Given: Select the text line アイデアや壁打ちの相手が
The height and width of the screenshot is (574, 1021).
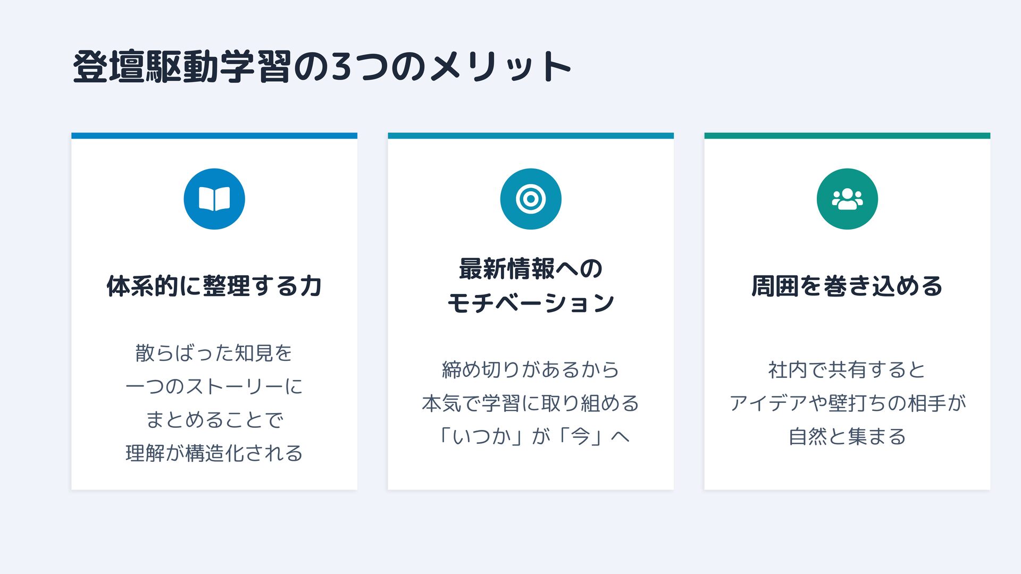Looking at the screenshot, I should (x=847, y=403).
